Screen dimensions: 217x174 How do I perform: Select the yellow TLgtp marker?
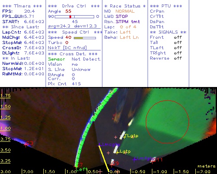click(132, 136)
